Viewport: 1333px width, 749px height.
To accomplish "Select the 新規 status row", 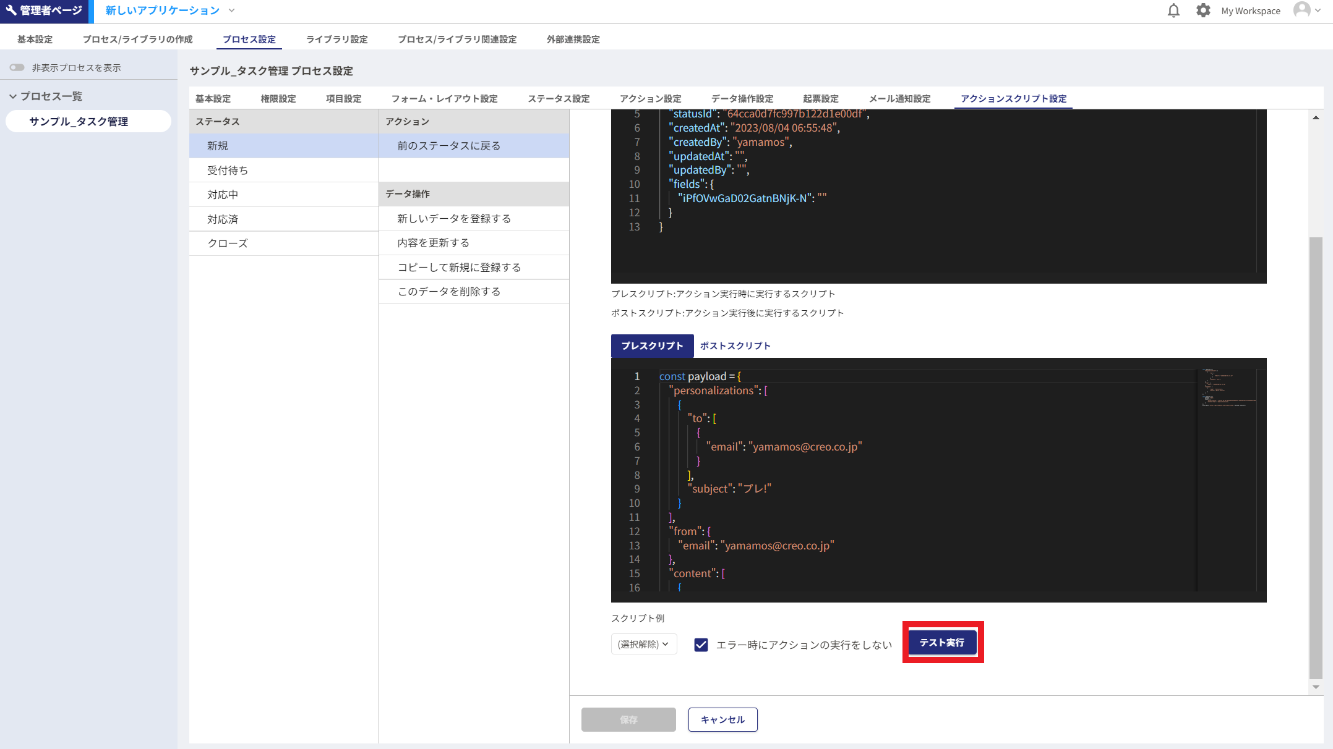I will (x=284, y=146).
